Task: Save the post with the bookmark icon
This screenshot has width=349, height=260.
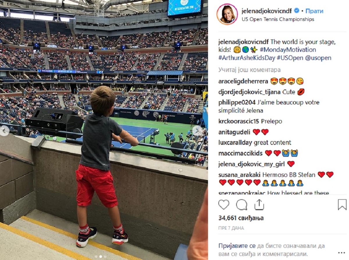Action: [x=342, y=205]
